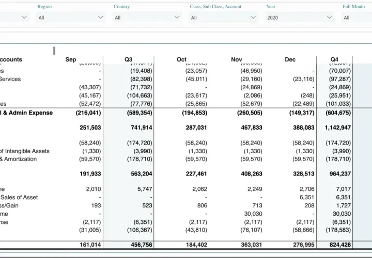Open the Full Month slicer dropdown
Screen dimensions: 372x258
(357, 18)
